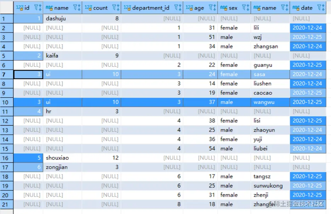This screenshot has width=331, height=214.
Task: Click the 'liushen' name cell
Action: [x=270, y=83]
